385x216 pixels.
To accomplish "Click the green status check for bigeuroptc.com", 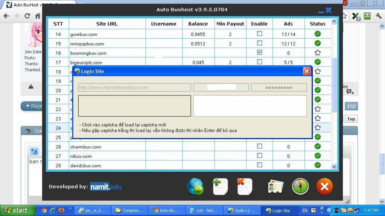I will point(318,62).
